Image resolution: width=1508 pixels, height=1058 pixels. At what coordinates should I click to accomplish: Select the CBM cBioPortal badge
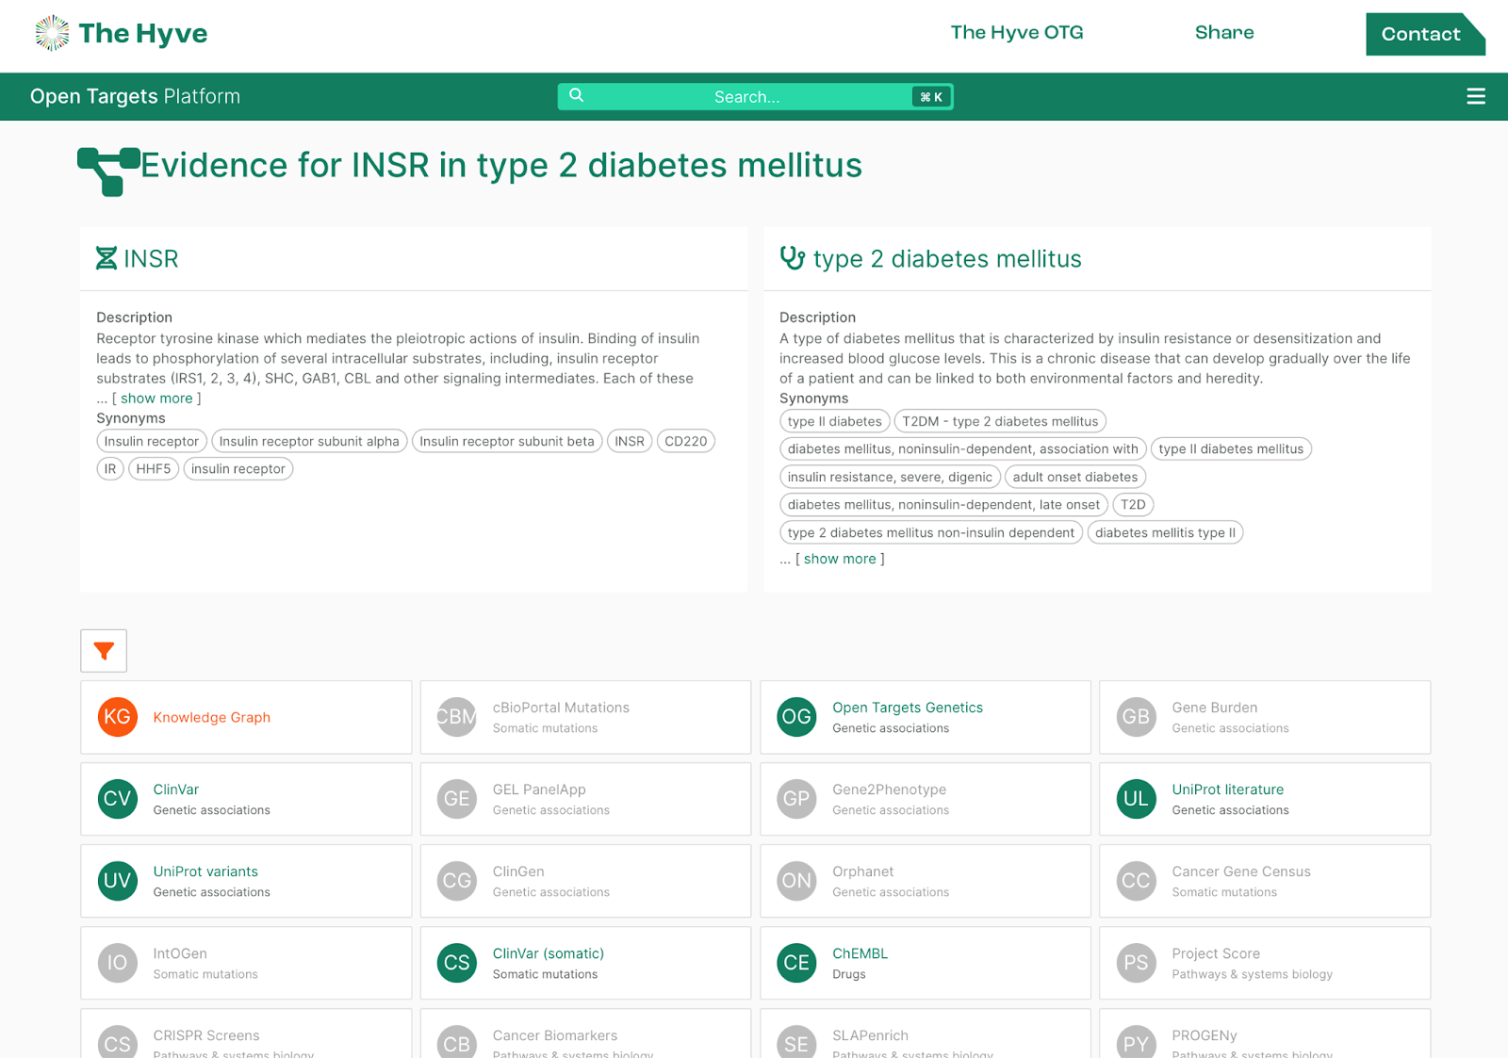(x=457, y=717)
